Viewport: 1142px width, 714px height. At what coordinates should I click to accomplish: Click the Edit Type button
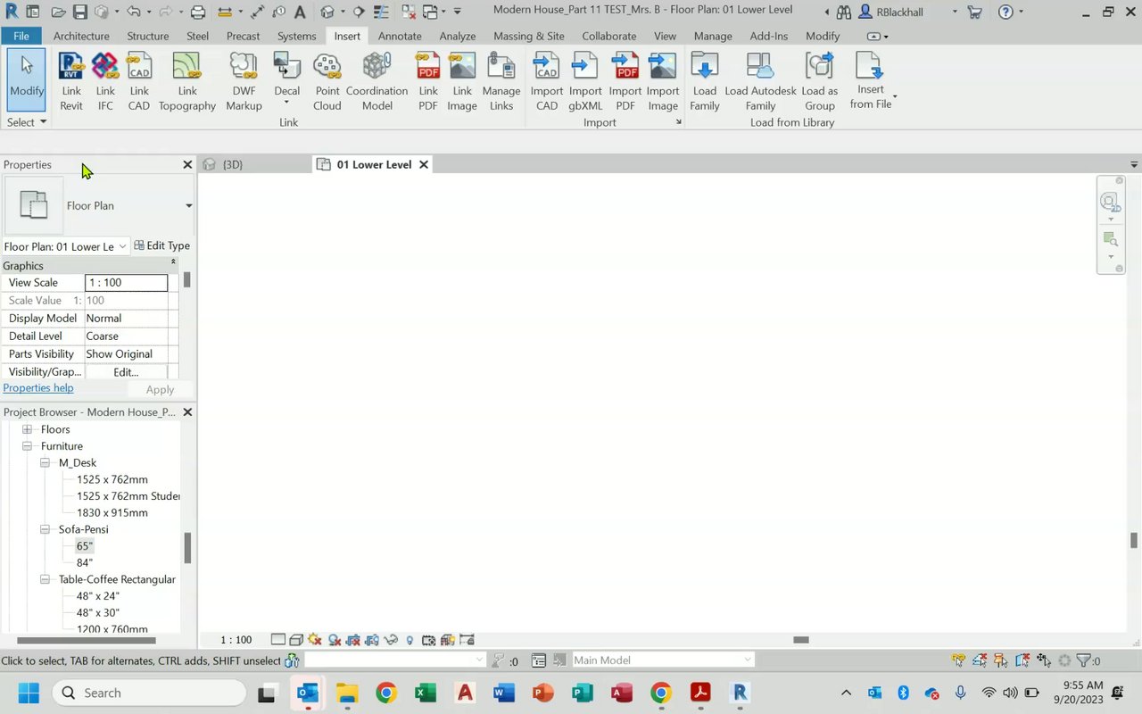pyautogui.click(x=161, y=246)
